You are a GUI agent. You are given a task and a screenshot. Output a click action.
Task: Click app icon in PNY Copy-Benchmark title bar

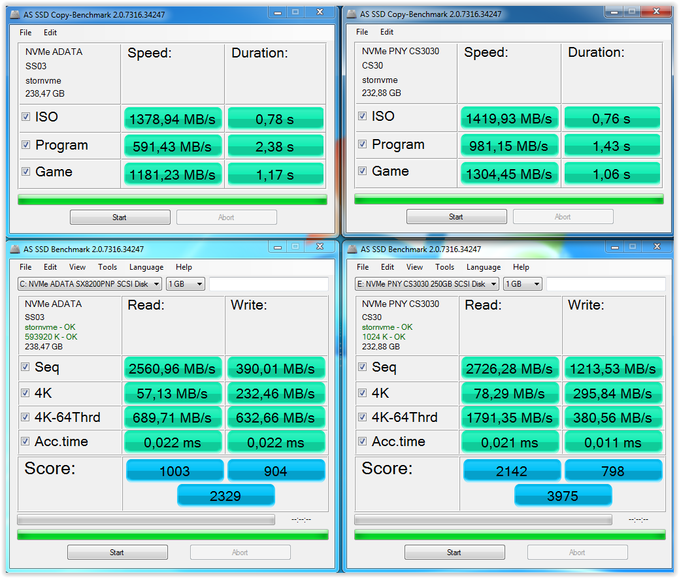(x=352, y=14)
